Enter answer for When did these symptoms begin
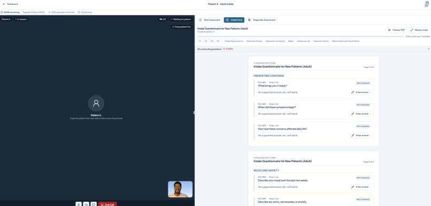 360,114
